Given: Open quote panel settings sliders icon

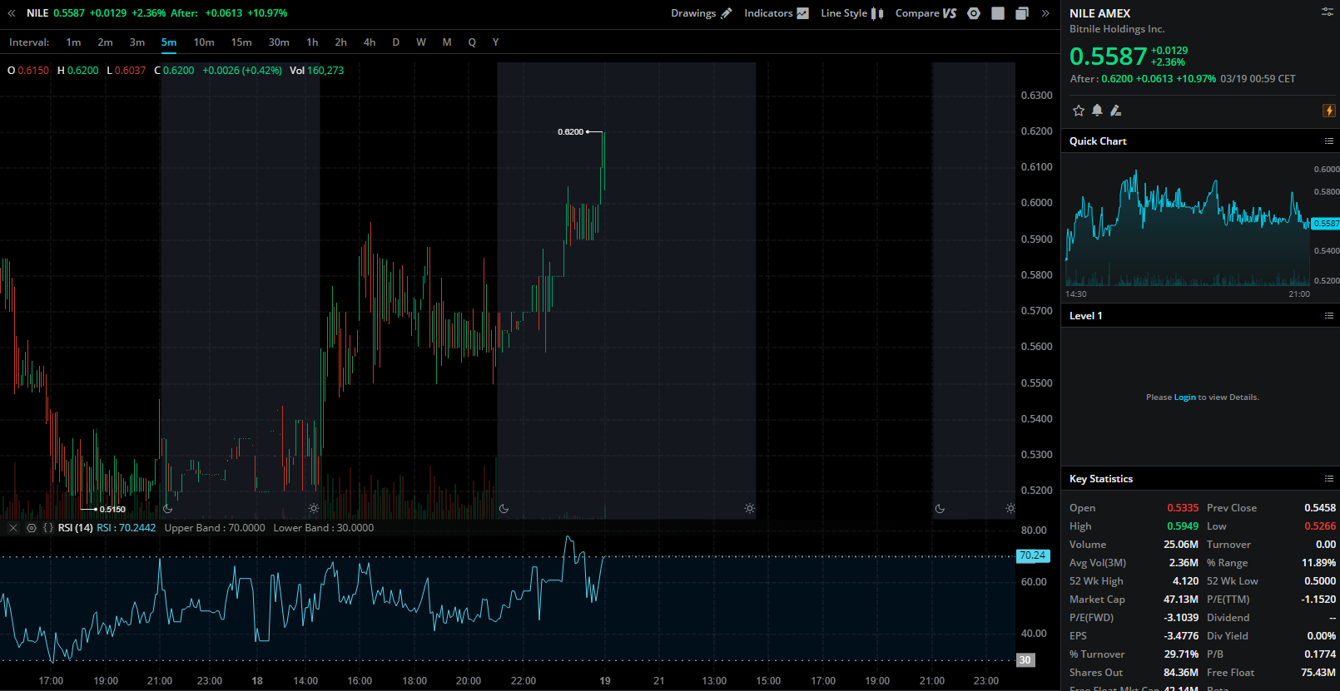Looking at the screenshot, I should point(1328,12).
